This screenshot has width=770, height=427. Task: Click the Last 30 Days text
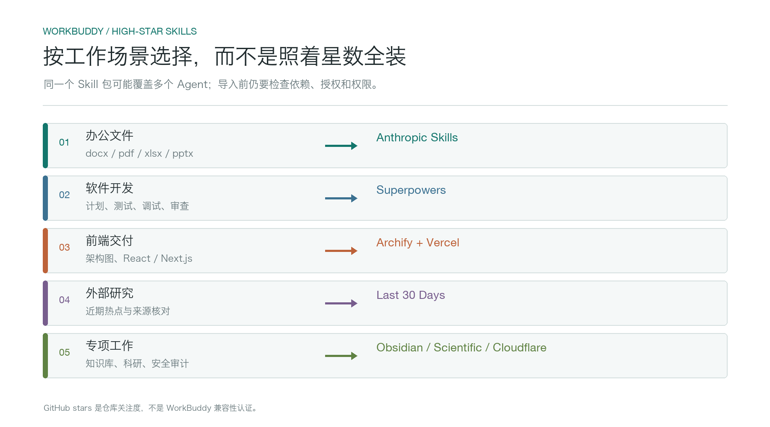[x=411, y=295]
